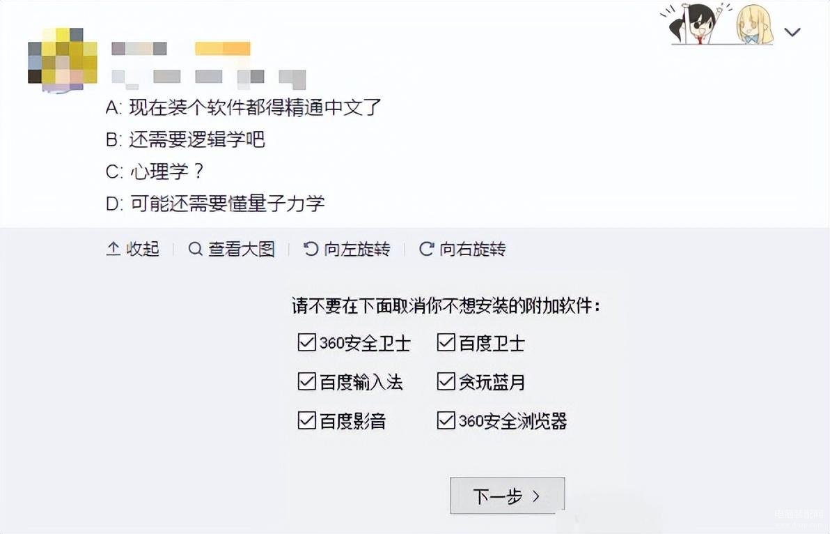Click the collapse up-arrow icon
The height and width of the screenshot is (534, 830).
tap(113, 248)
